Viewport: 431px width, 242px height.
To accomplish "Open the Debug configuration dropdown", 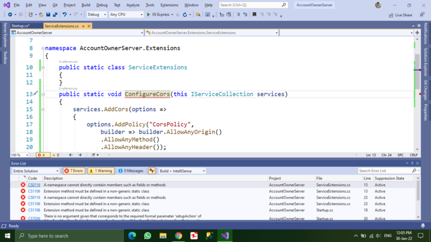I will (x=97, y=15).
